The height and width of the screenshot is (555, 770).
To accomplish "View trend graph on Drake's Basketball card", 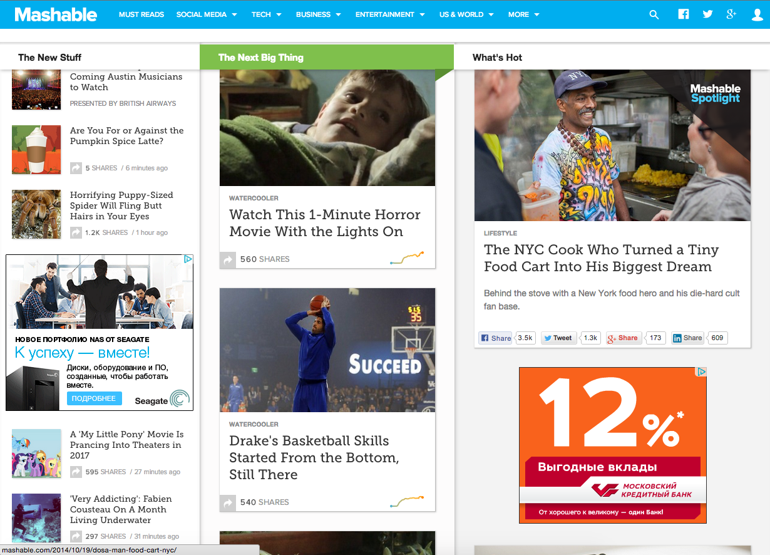I will click(407, 501).
